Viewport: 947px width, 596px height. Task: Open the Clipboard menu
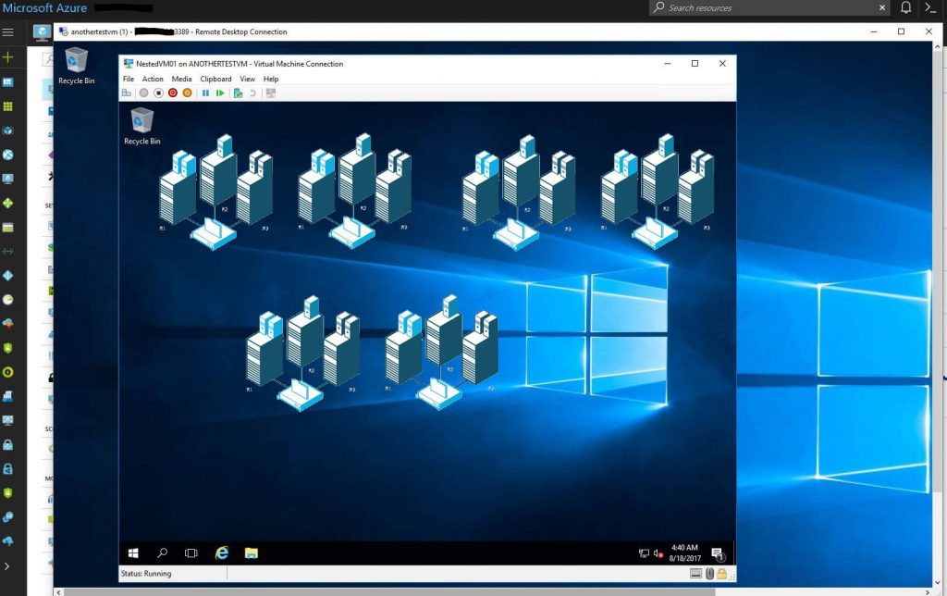(x=215, y=80)
